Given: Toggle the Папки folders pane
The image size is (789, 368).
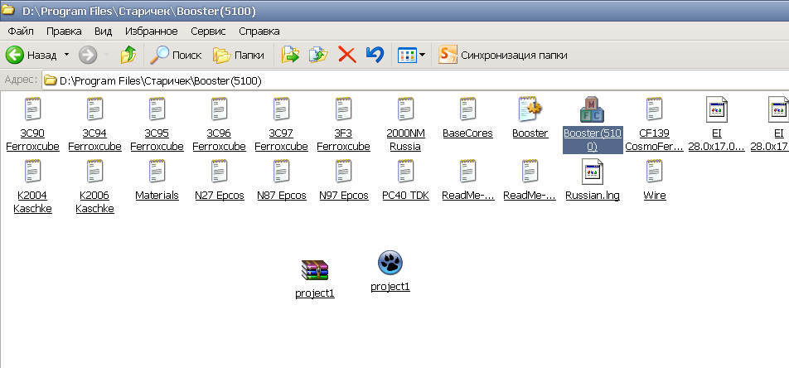Looking at the screenshot, I should coord(239,55).
